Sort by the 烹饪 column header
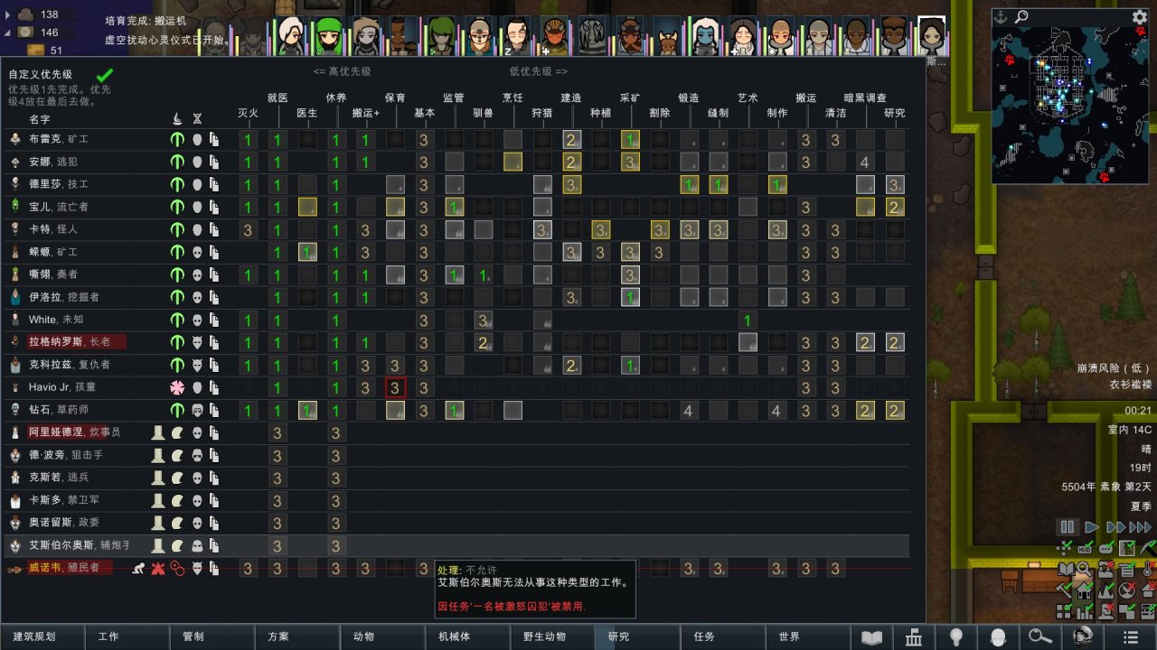 pyautogui.click(x=513, y=97)
